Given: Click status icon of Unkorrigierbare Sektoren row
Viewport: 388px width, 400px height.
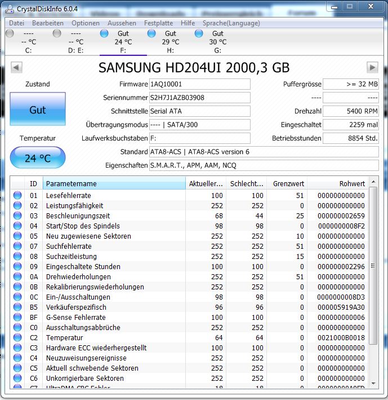Looking at the screenshot, I should tap(17, 378).
